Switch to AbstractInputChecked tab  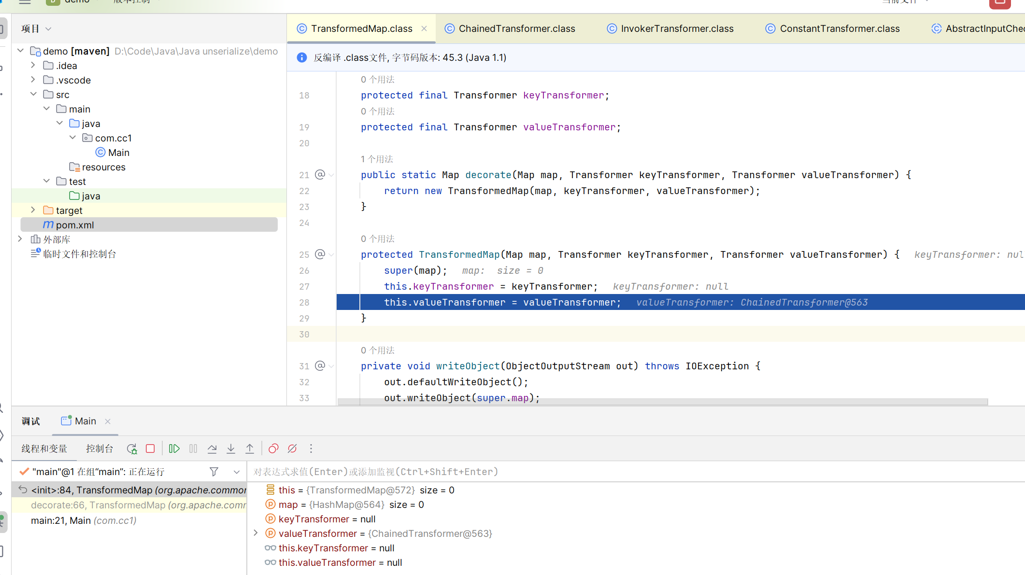978,28
